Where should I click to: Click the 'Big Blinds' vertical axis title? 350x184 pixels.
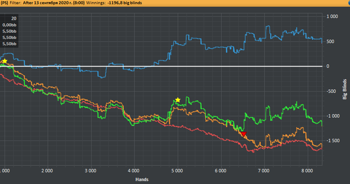(344, 89)
